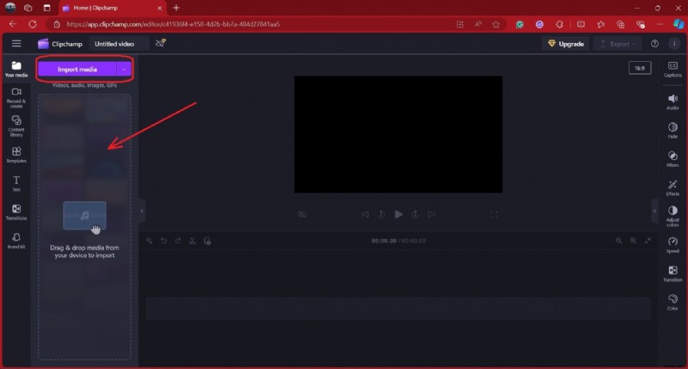Collapse the right properties panel
Viewport: 688px width, 369px height.
pyautogui.click(x=654, y=211)
